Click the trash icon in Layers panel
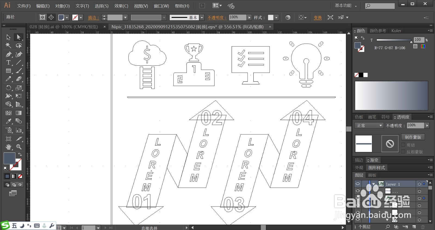This screenshot has height=230, width=435. point(423,227)
